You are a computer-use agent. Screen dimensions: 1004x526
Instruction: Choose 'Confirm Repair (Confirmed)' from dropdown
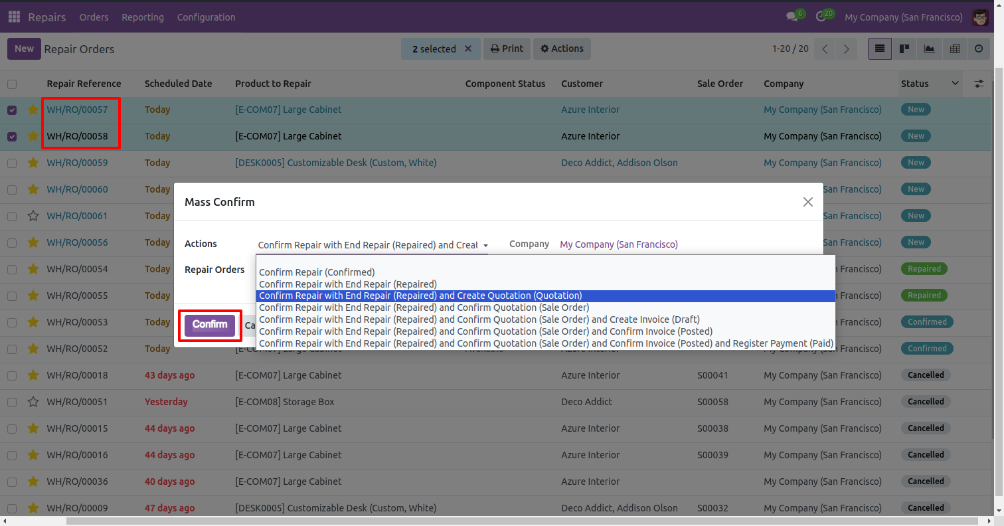point(317,272)
